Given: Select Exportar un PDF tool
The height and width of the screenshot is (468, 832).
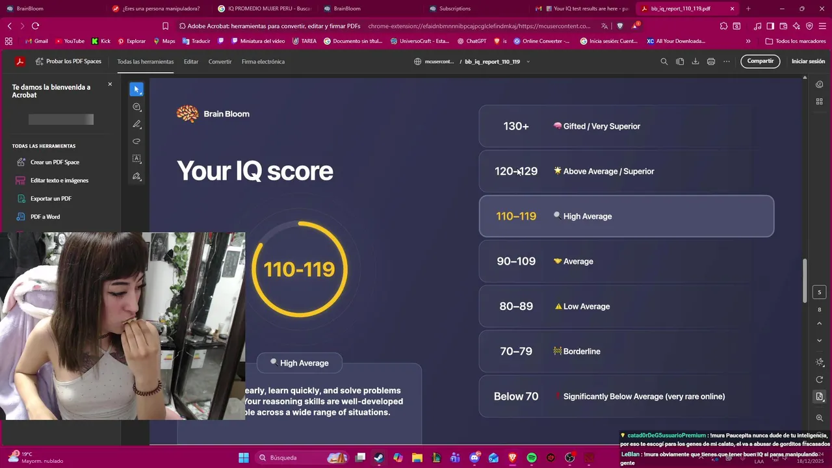Looking at the screenshot, I should tap(51, 199).
